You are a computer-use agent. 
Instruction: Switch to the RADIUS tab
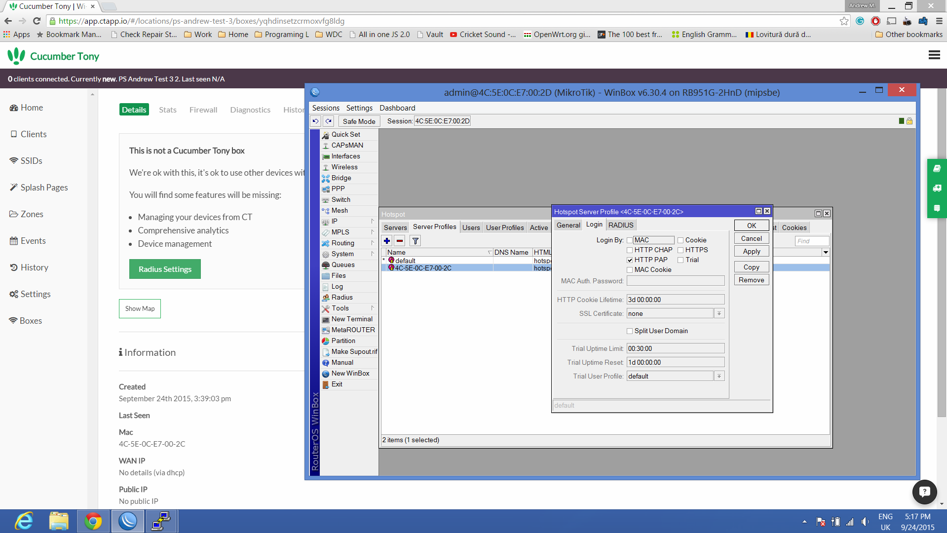[x=620, y=225]
